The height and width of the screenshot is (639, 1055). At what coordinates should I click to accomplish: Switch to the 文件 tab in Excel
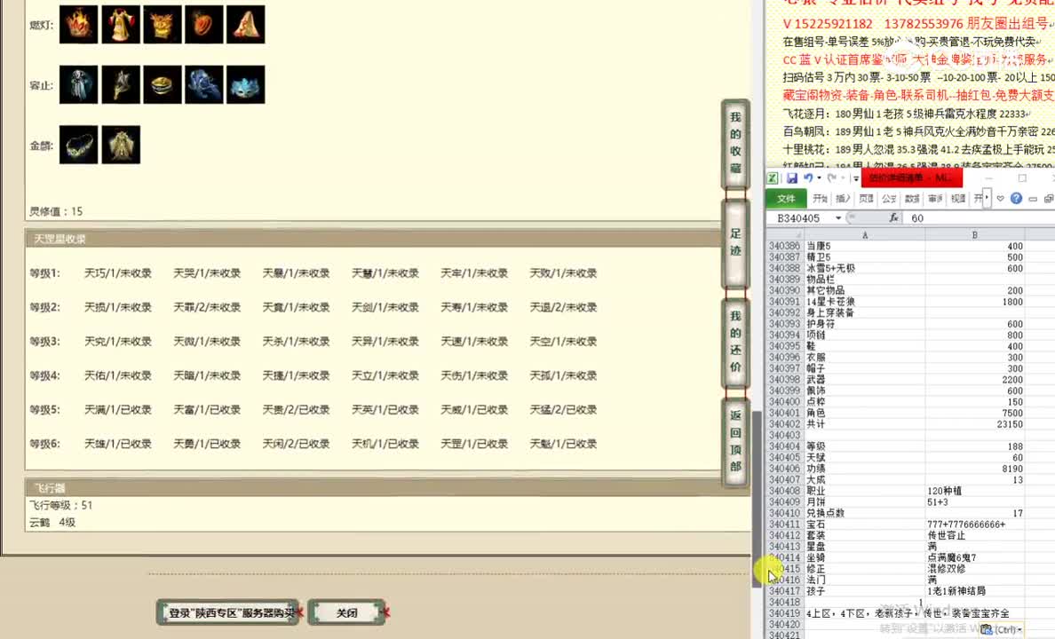pyautogui.click(x=786, y=197)
